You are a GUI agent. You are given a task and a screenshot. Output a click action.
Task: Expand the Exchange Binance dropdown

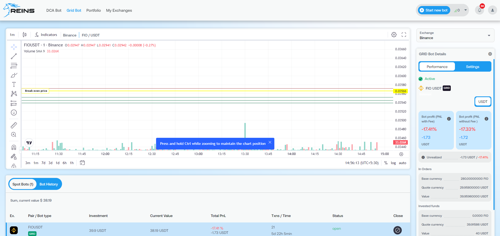pos(489,35)
